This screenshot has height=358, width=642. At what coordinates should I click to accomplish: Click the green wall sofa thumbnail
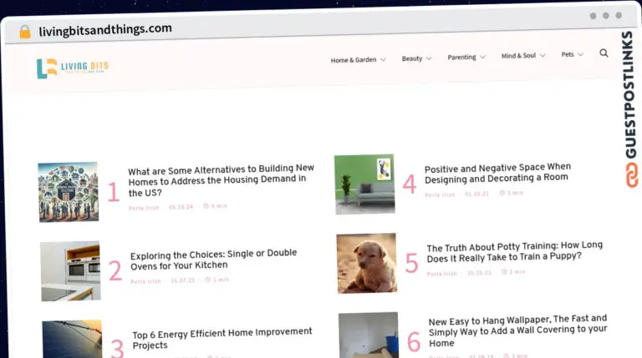click(x=364, y=184)
